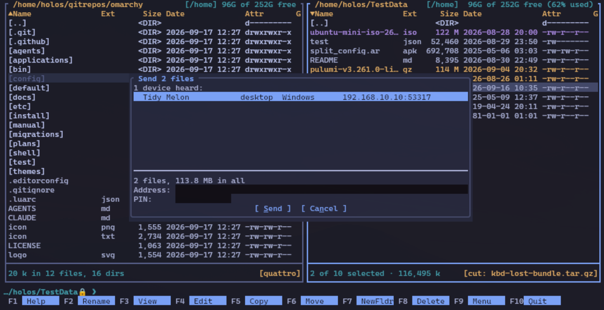Select the [docs] directory

(x=68, y=98)
